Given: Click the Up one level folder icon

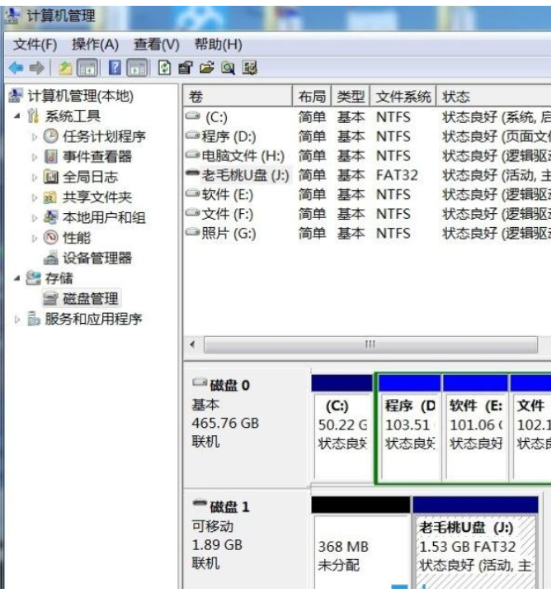Looking at the screenshot, I should (x=65, y=69).
